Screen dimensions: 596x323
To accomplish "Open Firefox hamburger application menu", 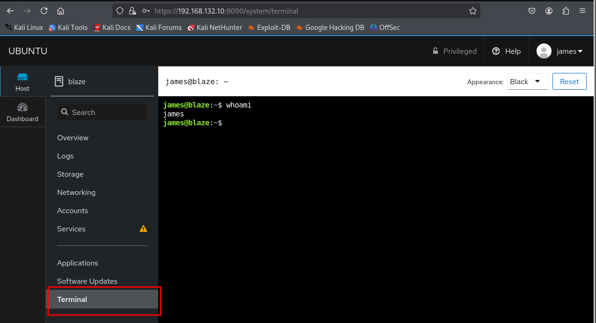I will coord(582,11).
